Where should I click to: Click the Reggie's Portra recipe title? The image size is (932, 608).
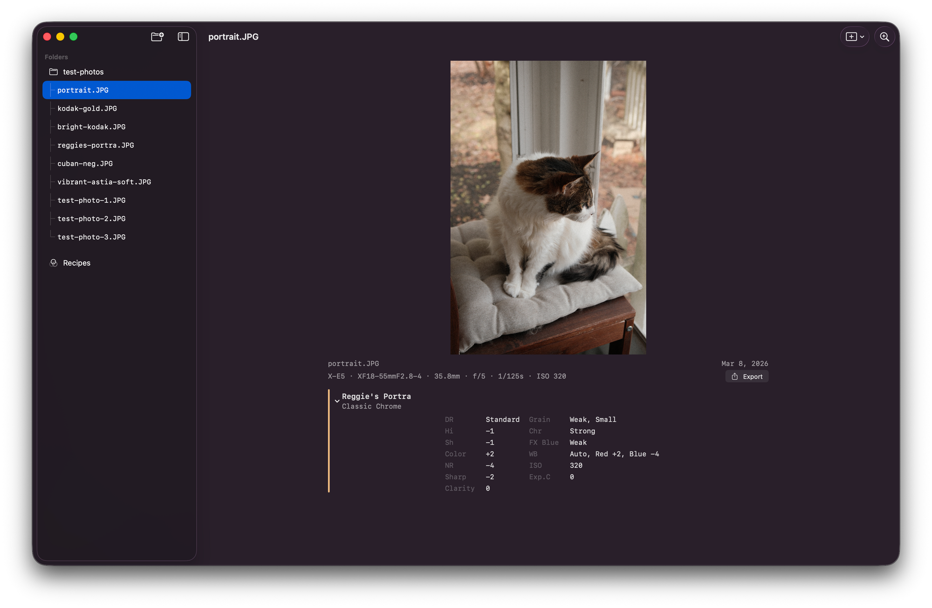coord(376,396)
